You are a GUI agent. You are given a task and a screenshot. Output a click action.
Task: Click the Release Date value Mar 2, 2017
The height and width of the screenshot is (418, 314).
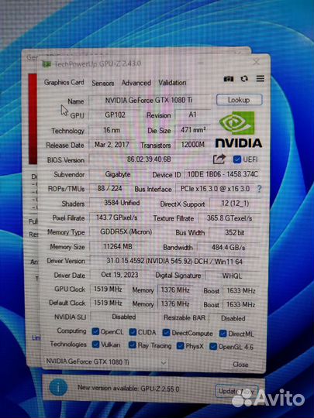(112, 145)
